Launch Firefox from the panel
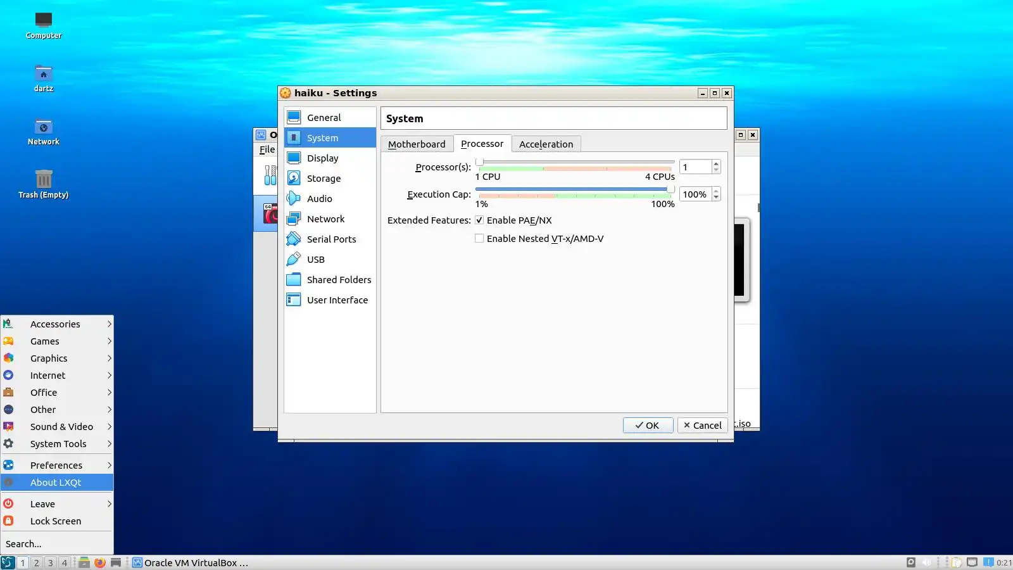The height and width of the screenshot is (570, 1013). tap(100, 562)
